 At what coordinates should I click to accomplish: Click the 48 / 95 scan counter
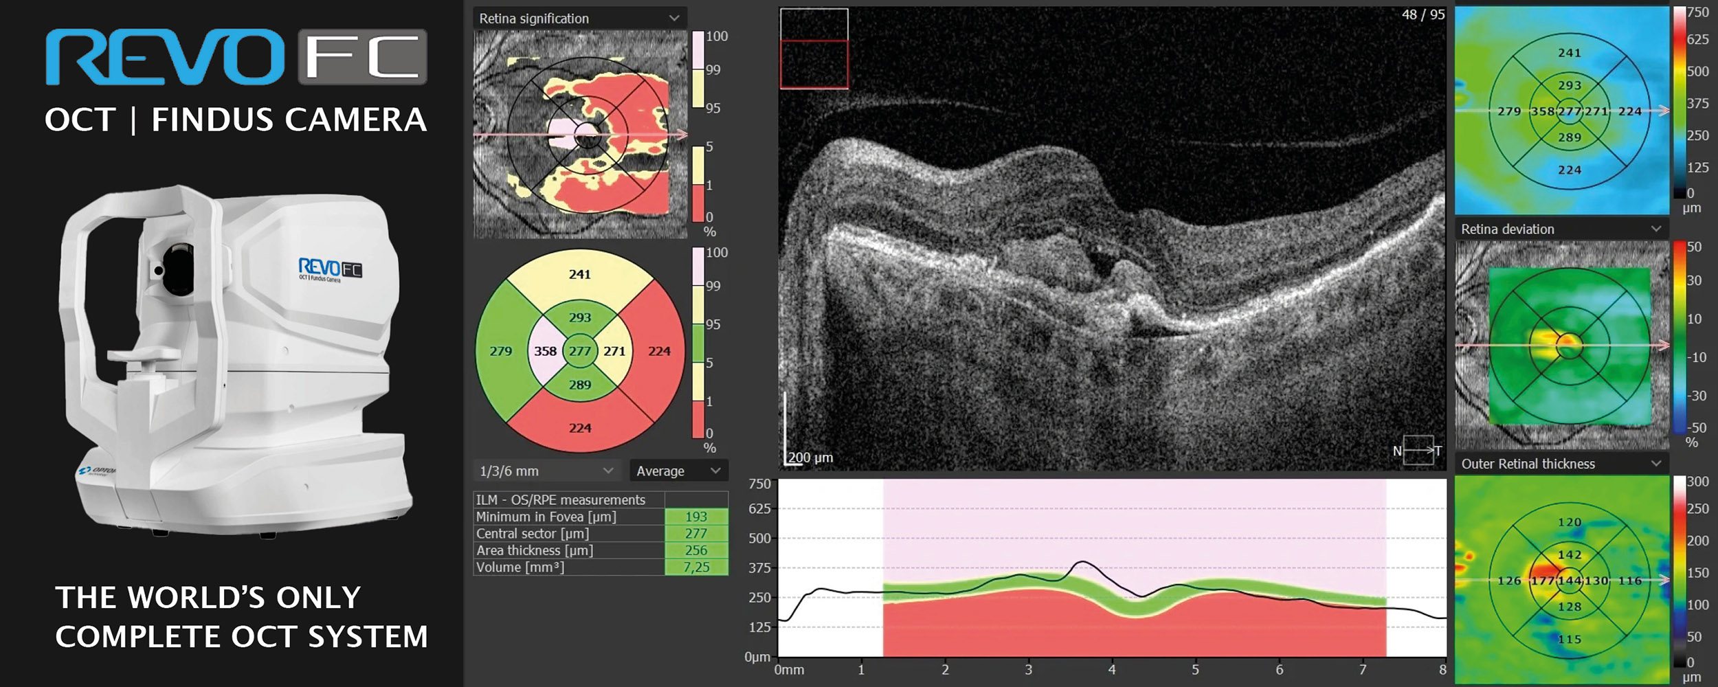tap(1423, 14)
